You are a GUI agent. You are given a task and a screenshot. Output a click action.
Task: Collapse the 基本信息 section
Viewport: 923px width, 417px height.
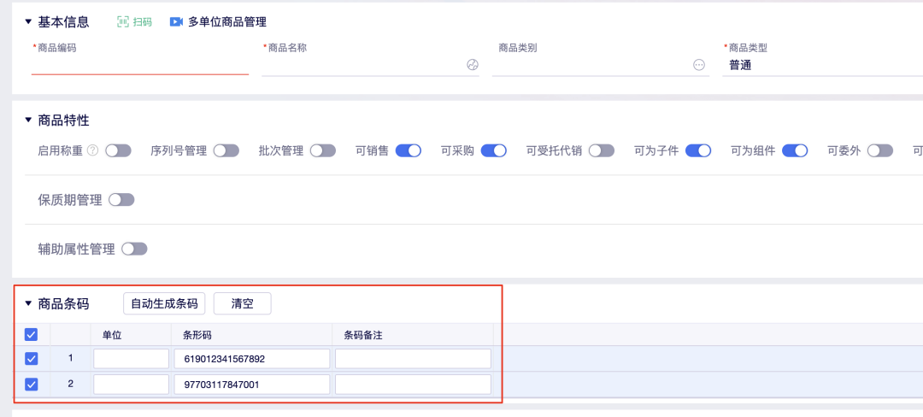tap(28, 22)
